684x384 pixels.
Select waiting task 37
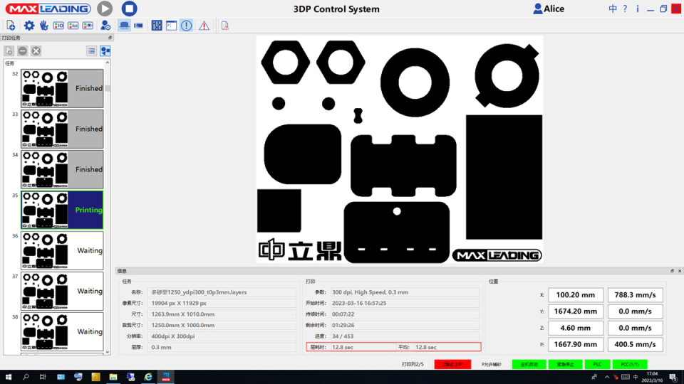point(62,291)
